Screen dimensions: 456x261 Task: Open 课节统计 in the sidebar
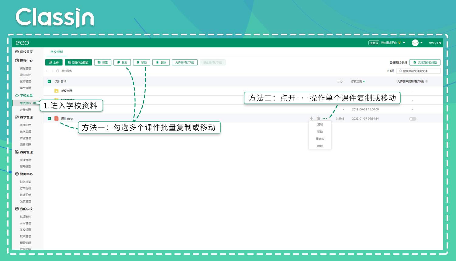(26, 75)
